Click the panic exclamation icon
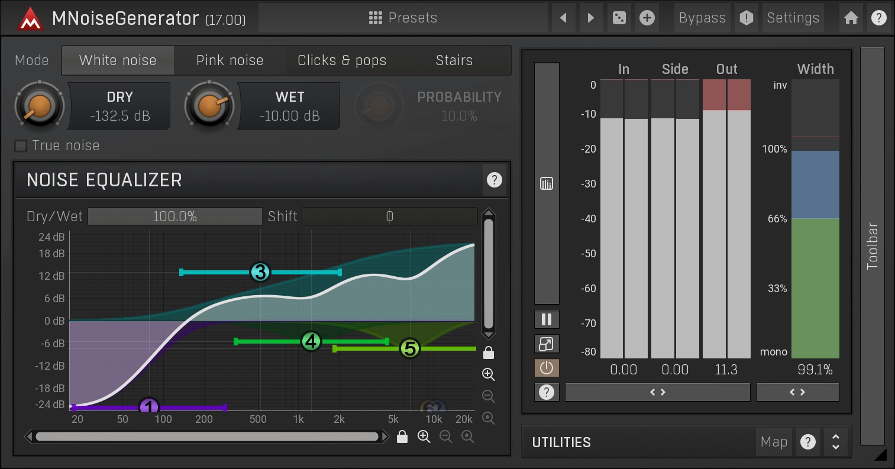 click(747, 18)
